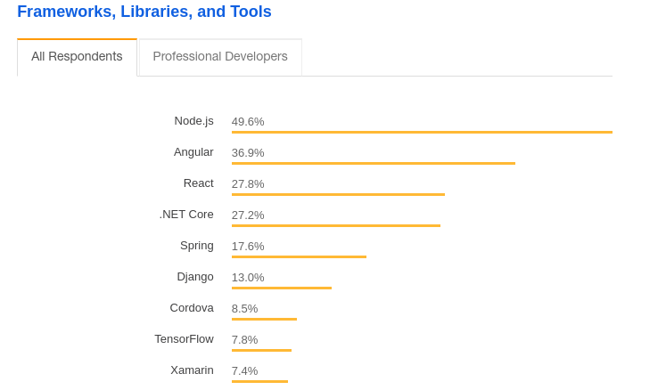Switch to the All Respondents tab
The width and height of the screenshot is (666, 390).
click(x=77, y=56)
